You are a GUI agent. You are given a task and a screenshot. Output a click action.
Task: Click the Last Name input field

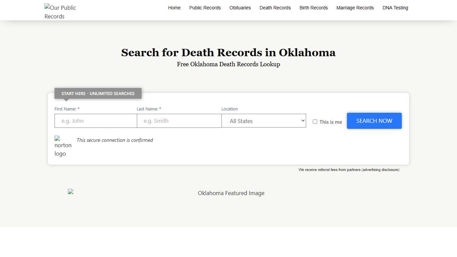179,121
